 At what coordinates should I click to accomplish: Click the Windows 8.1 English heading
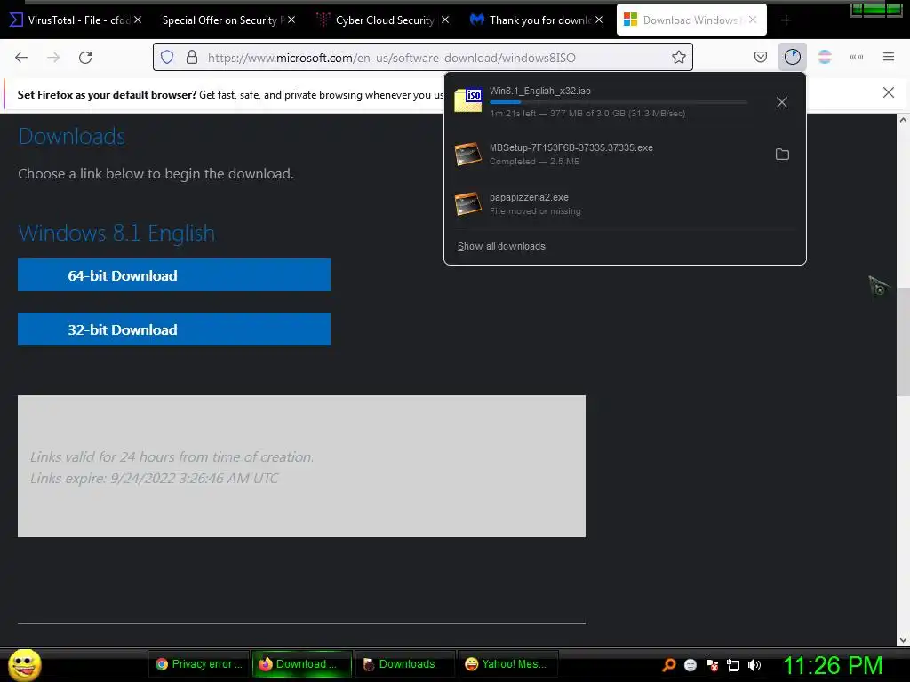point(116,233)
